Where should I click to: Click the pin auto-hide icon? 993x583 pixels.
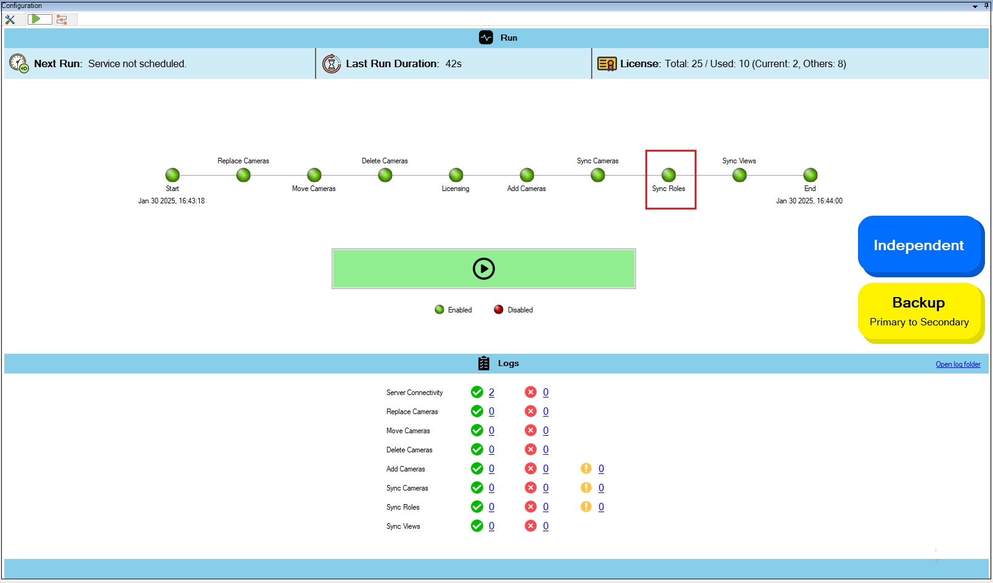(986, 6)
